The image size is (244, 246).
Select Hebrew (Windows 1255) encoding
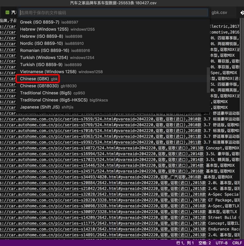[x=113, y=29]
